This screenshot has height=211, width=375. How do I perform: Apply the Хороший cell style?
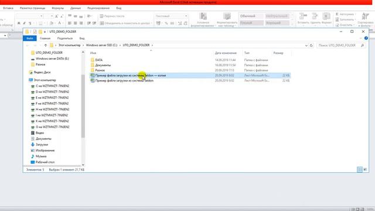[277, 23]
